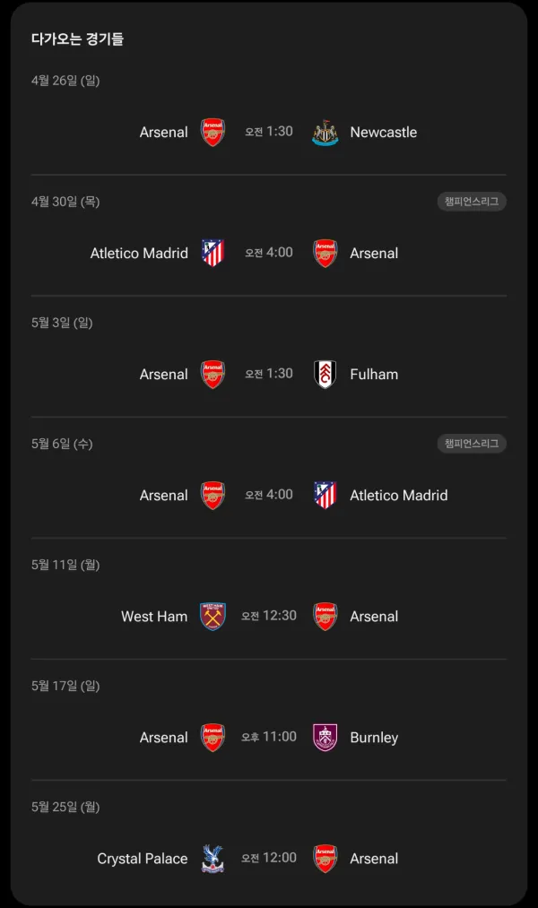Image resolution: width=538 pixels, height=908 pixels.
Task: Open the 오전 12:30 West Ham match time
Action: 269,616
